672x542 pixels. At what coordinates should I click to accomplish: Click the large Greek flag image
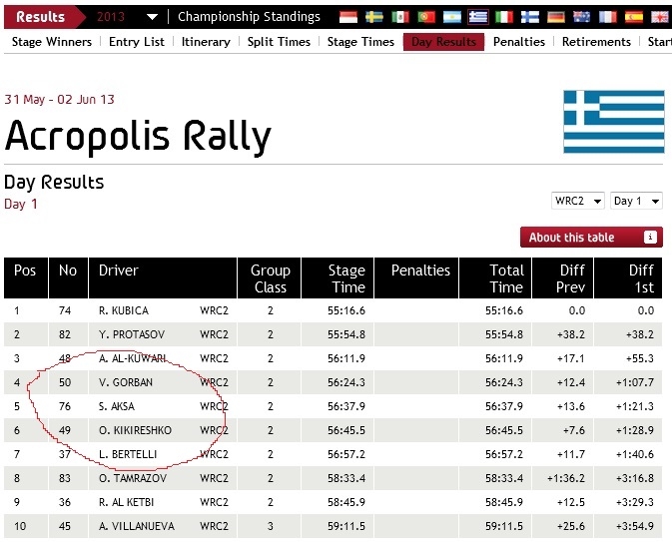tap(613, 121)
